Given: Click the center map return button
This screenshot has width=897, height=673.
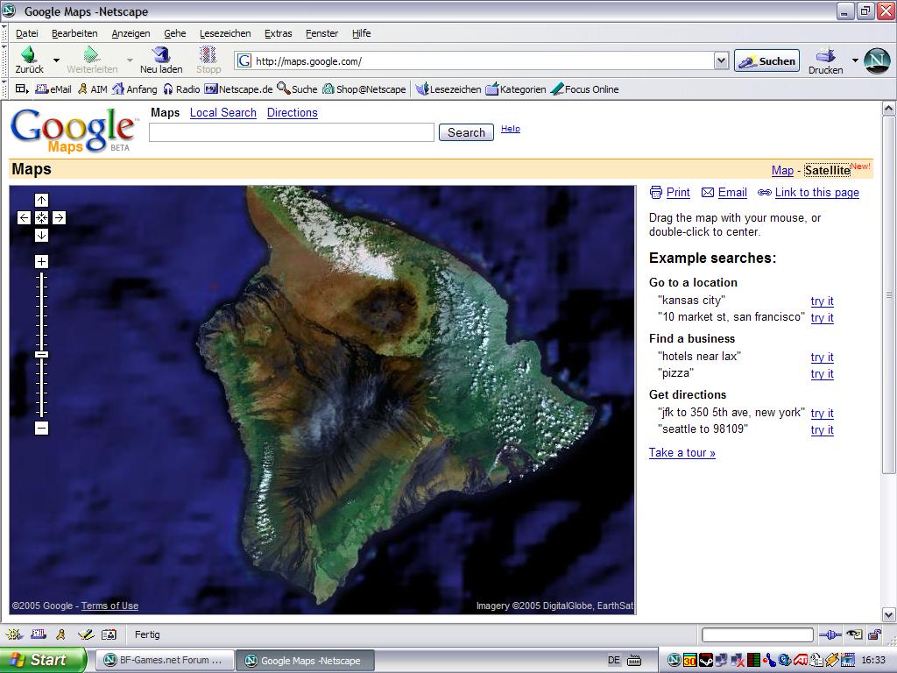Looking at the screenshot, I should (41, 217).
